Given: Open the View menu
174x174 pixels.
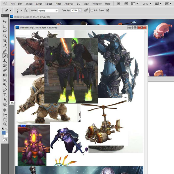Looking at the screenshot, I should pyautogui.click(x=86, y=4).
